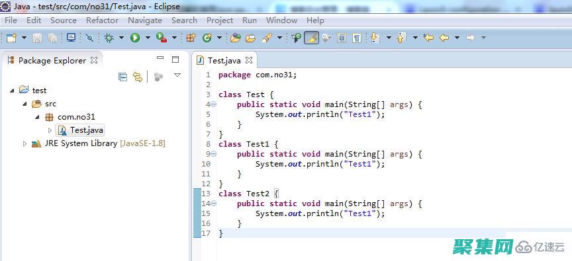
Task: Open the Console monitor toolbar icon
Action: click(71, 38)
